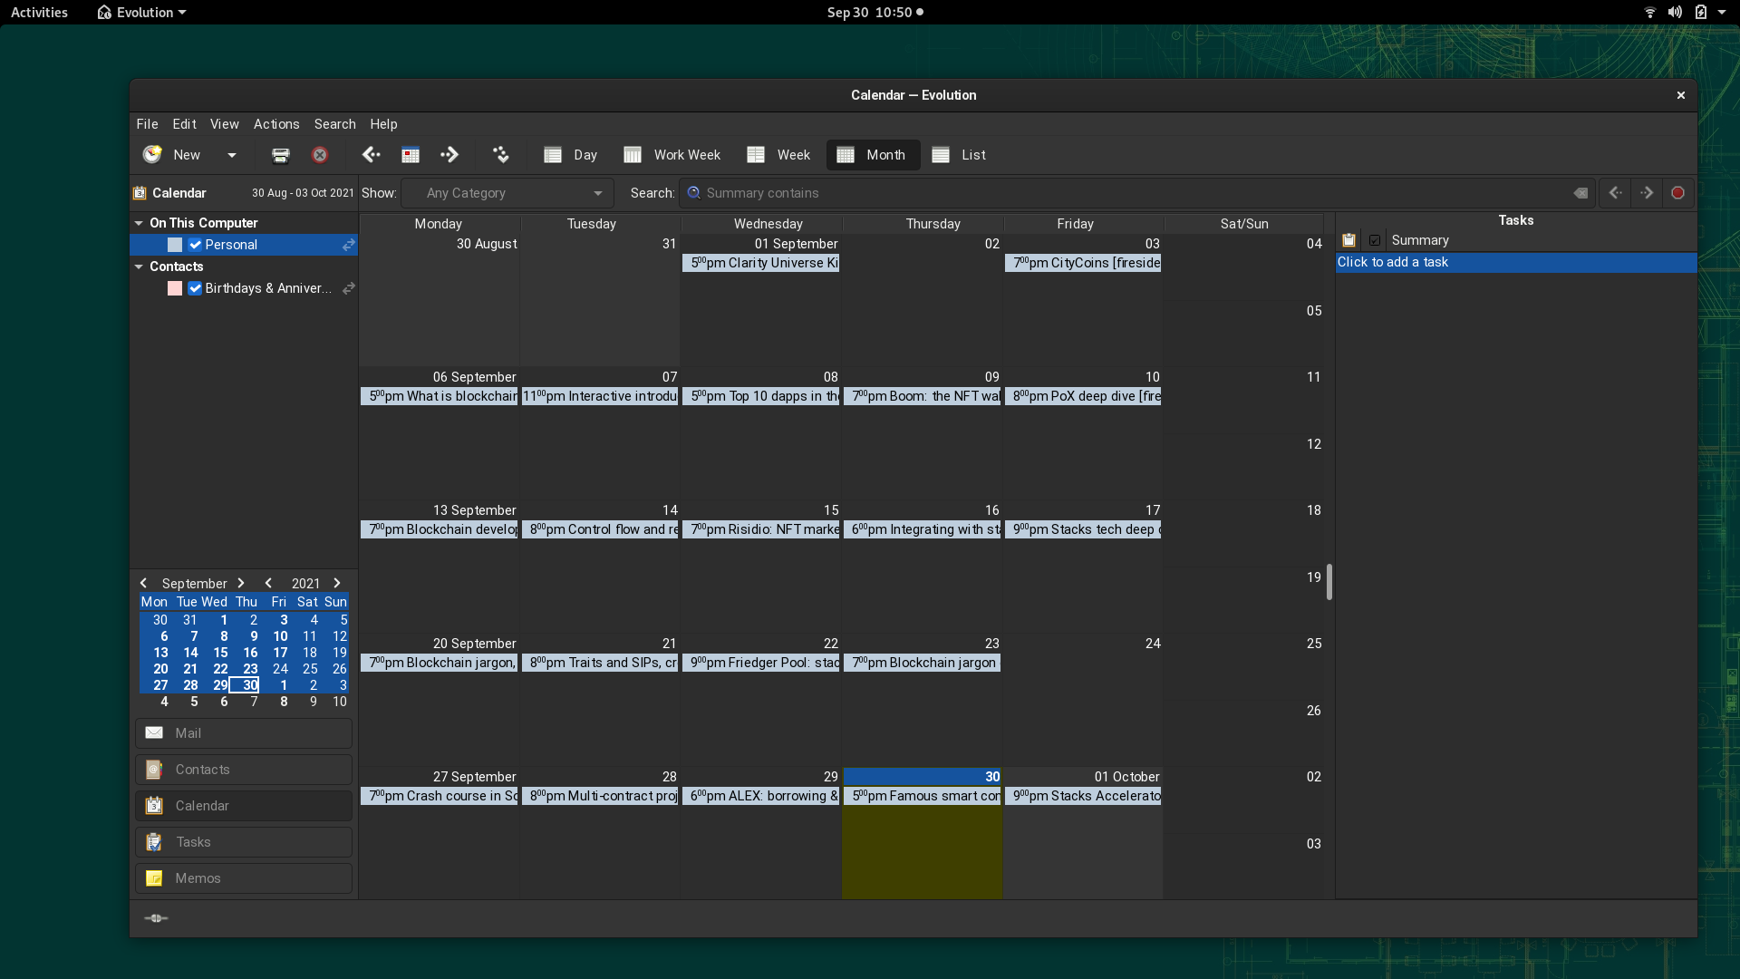Click red stop search button icon
The width and height of the screenshot is (1740, 979).
(1677, 193)
